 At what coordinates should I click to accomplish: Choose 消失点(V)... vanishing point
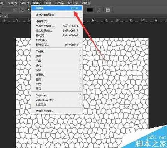pyautogui.click(x=42, y=44)
